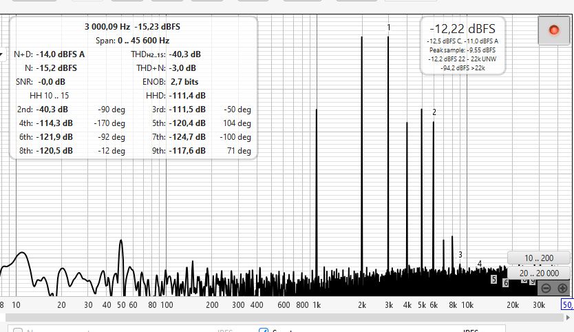Click the -15,23 dBFS fundamental level value
The height and width of the screenshot is (332, 574).
158,27
